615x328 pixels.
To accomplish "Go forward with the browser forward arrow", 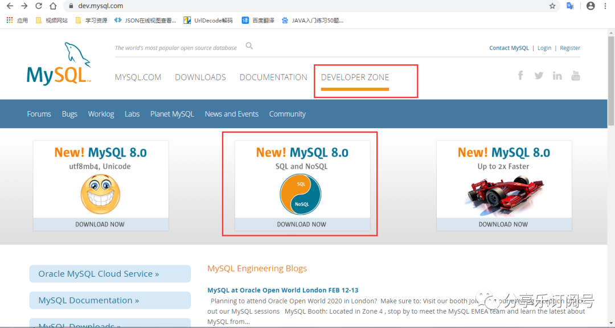I will point(24,6).
